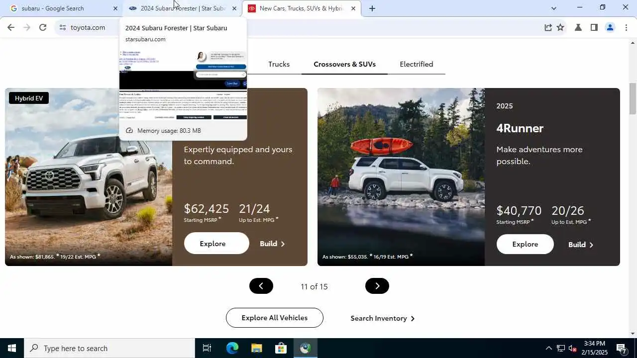The image size is (637, 358).
Task: Open the tab search dropdown arrow
Action: 553,8
